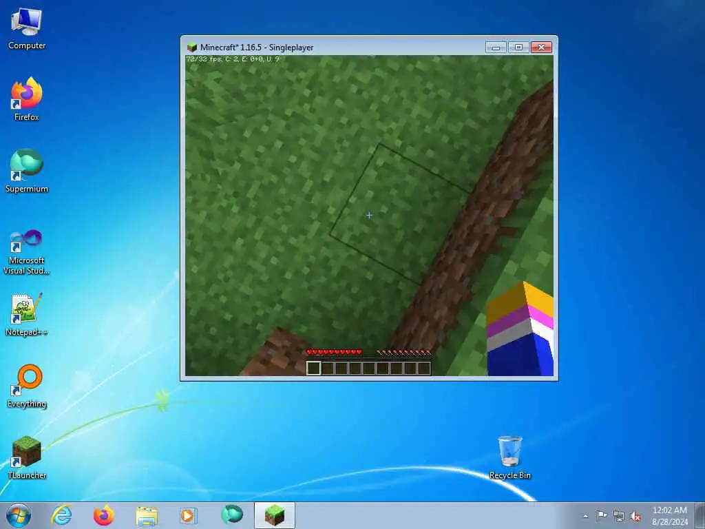Image resolution: width=705 pixels, height=529 pixels.
Task: Select the Everything search shortcut
Action: point(27,386)
